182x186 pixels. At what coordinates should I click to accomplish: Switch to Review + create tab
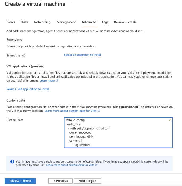[125, 22]
